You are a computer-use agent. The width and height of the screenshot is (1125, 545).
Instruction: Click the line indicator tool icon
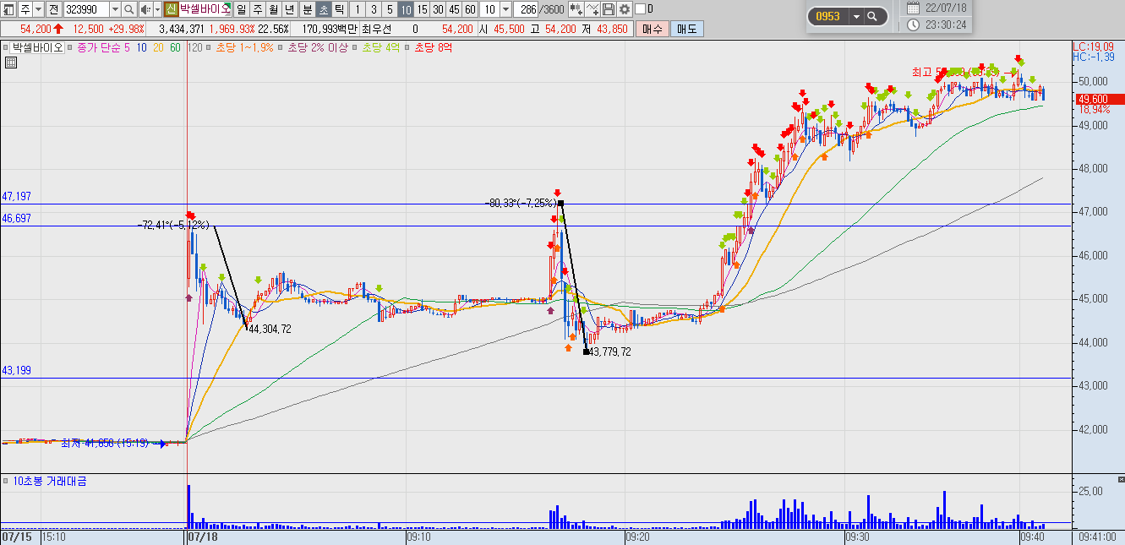point(593,9)
